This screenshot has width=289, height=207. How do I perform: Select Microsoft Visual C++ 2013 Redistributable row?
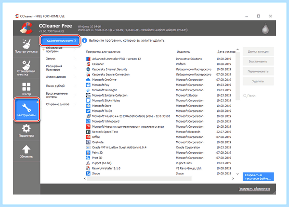coord(159,116)
